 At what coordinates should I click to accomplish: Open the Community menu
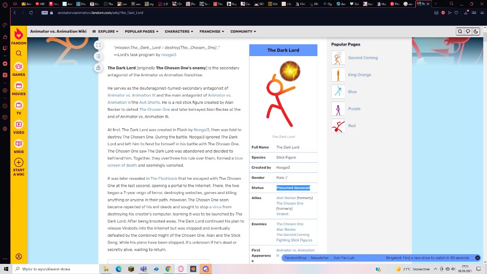[243, 32]
